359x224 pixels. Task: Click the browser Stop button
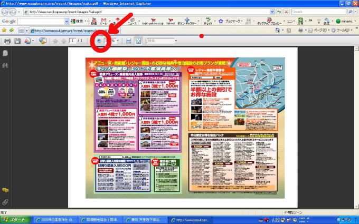pos(286,11)
